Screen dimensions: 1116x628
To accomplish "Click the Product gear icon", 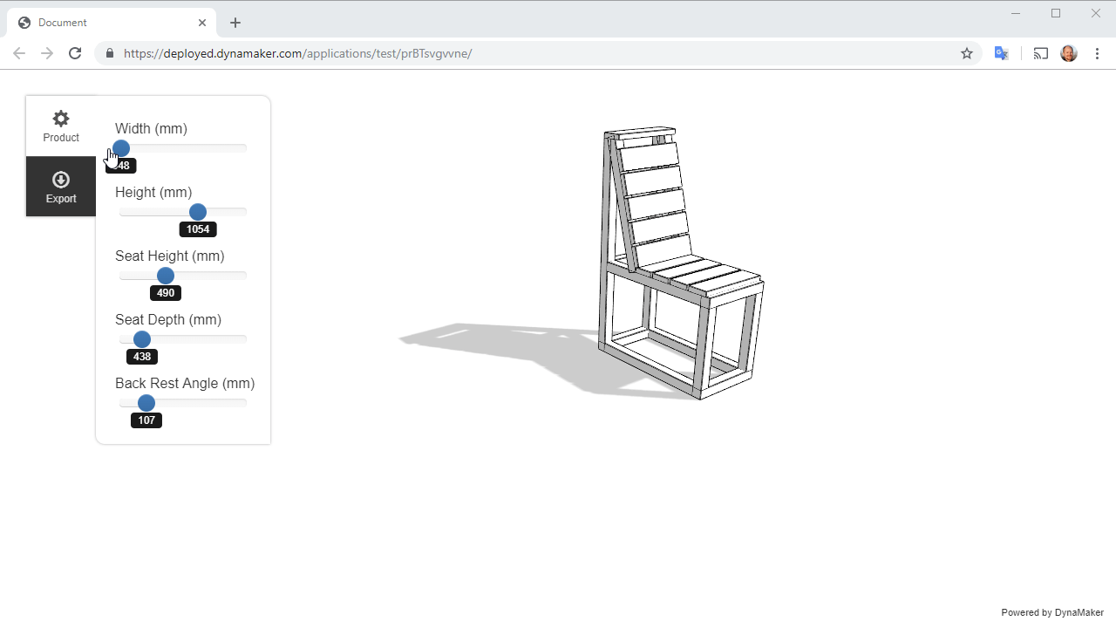I will pos(61,119).
